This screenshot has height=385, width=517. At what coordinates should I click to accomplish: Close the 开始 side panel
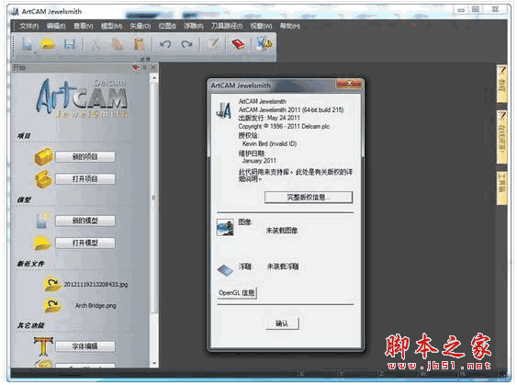click(153, 67)
